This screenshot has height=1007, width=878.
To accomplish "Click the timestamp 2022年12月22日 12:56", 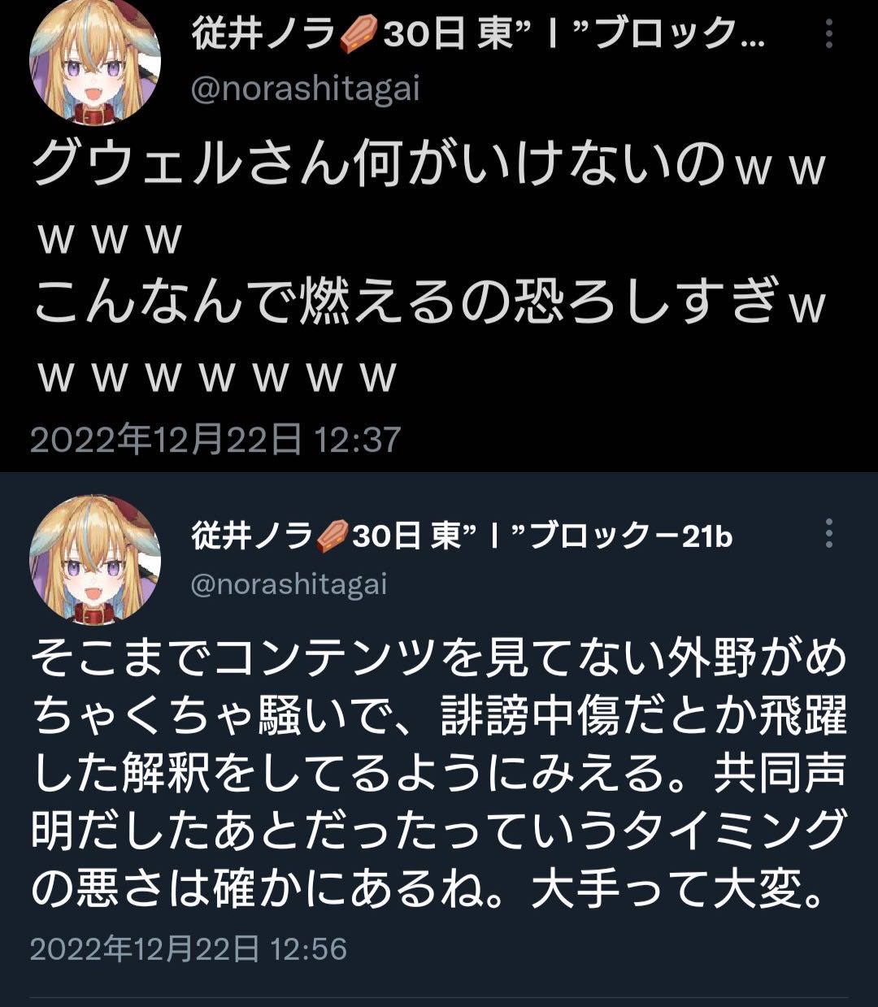I will (x=189, y=948).
